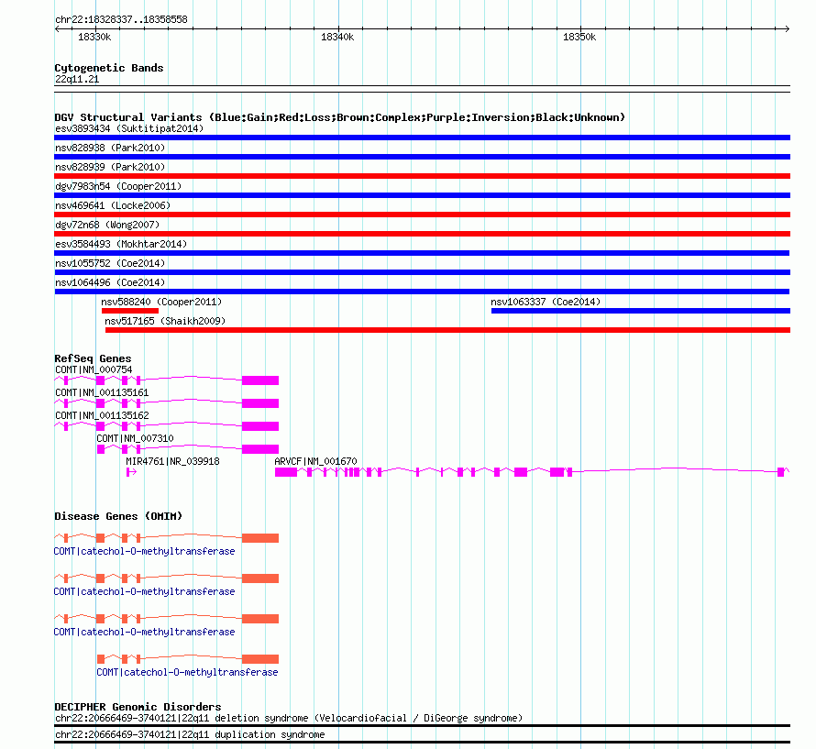Click the lowest orange OMIM COMT transcript
816x749 pixels.
click(188, 659)
